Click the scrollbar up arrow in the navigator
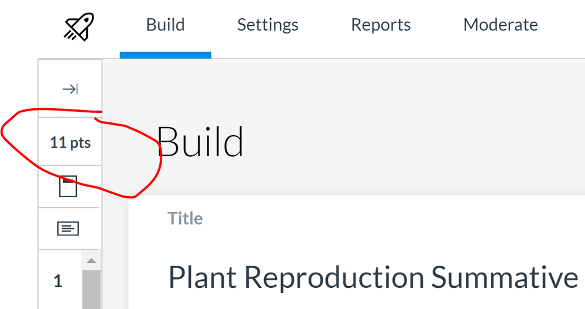Image resolution: width=585 pixels, height=309 pixels. [x=90, y=261]
